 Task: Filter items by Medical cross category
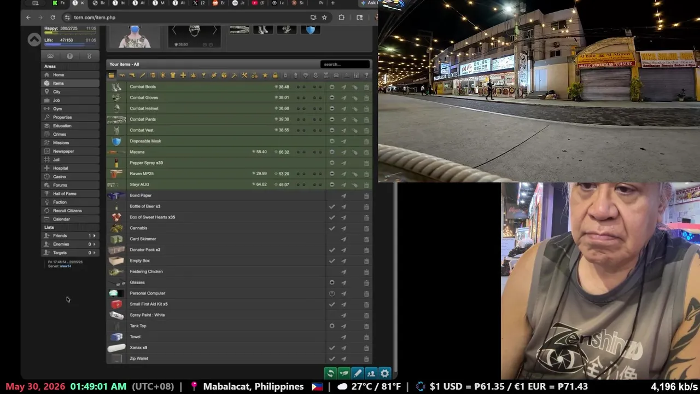(183, 76)
